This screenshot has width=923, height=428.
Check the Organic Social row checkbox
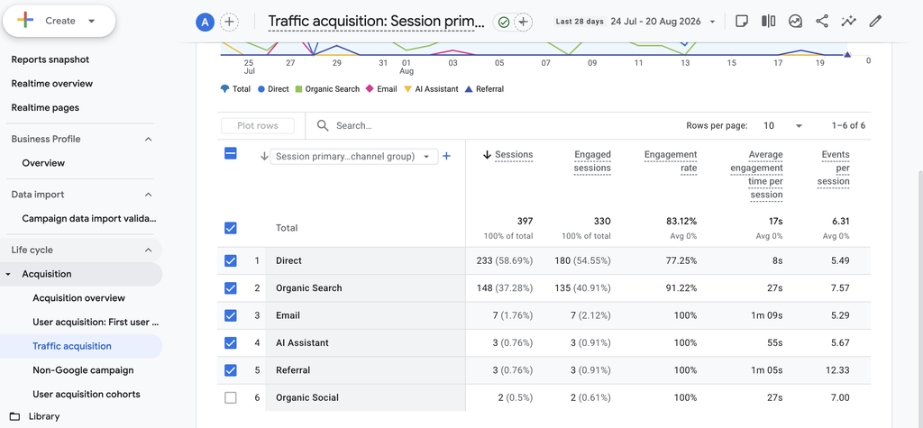point(231,397)
